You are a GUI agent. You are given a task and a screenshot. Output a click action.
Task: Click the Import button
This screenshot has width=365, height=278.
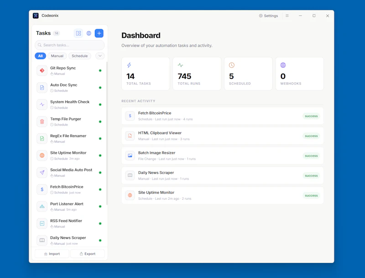pos(52,253)
